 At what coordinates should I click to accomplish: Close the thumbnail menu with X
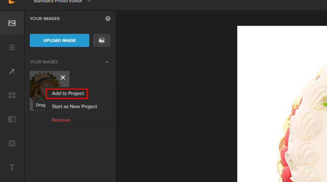[63, 78]
